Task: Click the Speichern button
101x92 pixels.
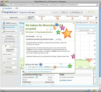Action: [x=90, y=12]
